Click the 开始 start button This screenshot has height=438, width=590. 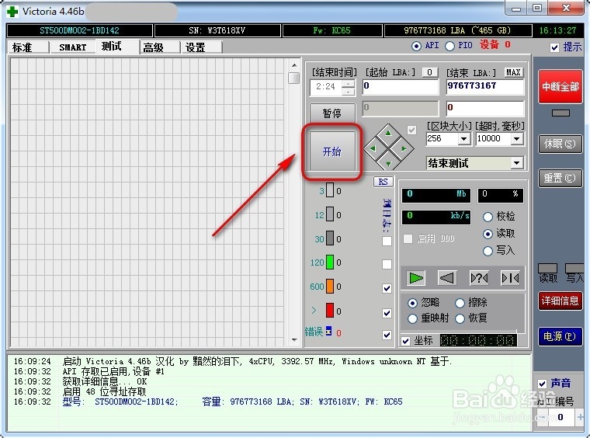(332, 151)
